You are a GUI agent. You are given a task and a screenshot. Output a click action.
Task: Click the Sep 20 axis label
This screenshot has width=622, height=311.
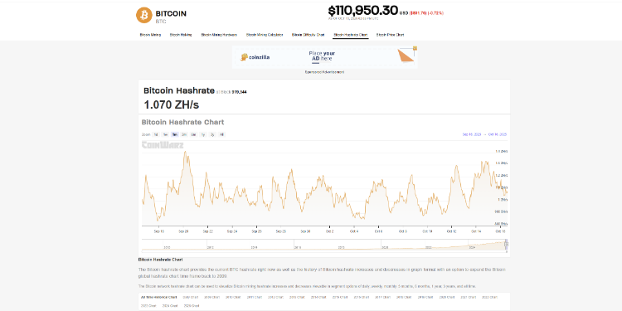pyautogui.click(x=183, y=231)
